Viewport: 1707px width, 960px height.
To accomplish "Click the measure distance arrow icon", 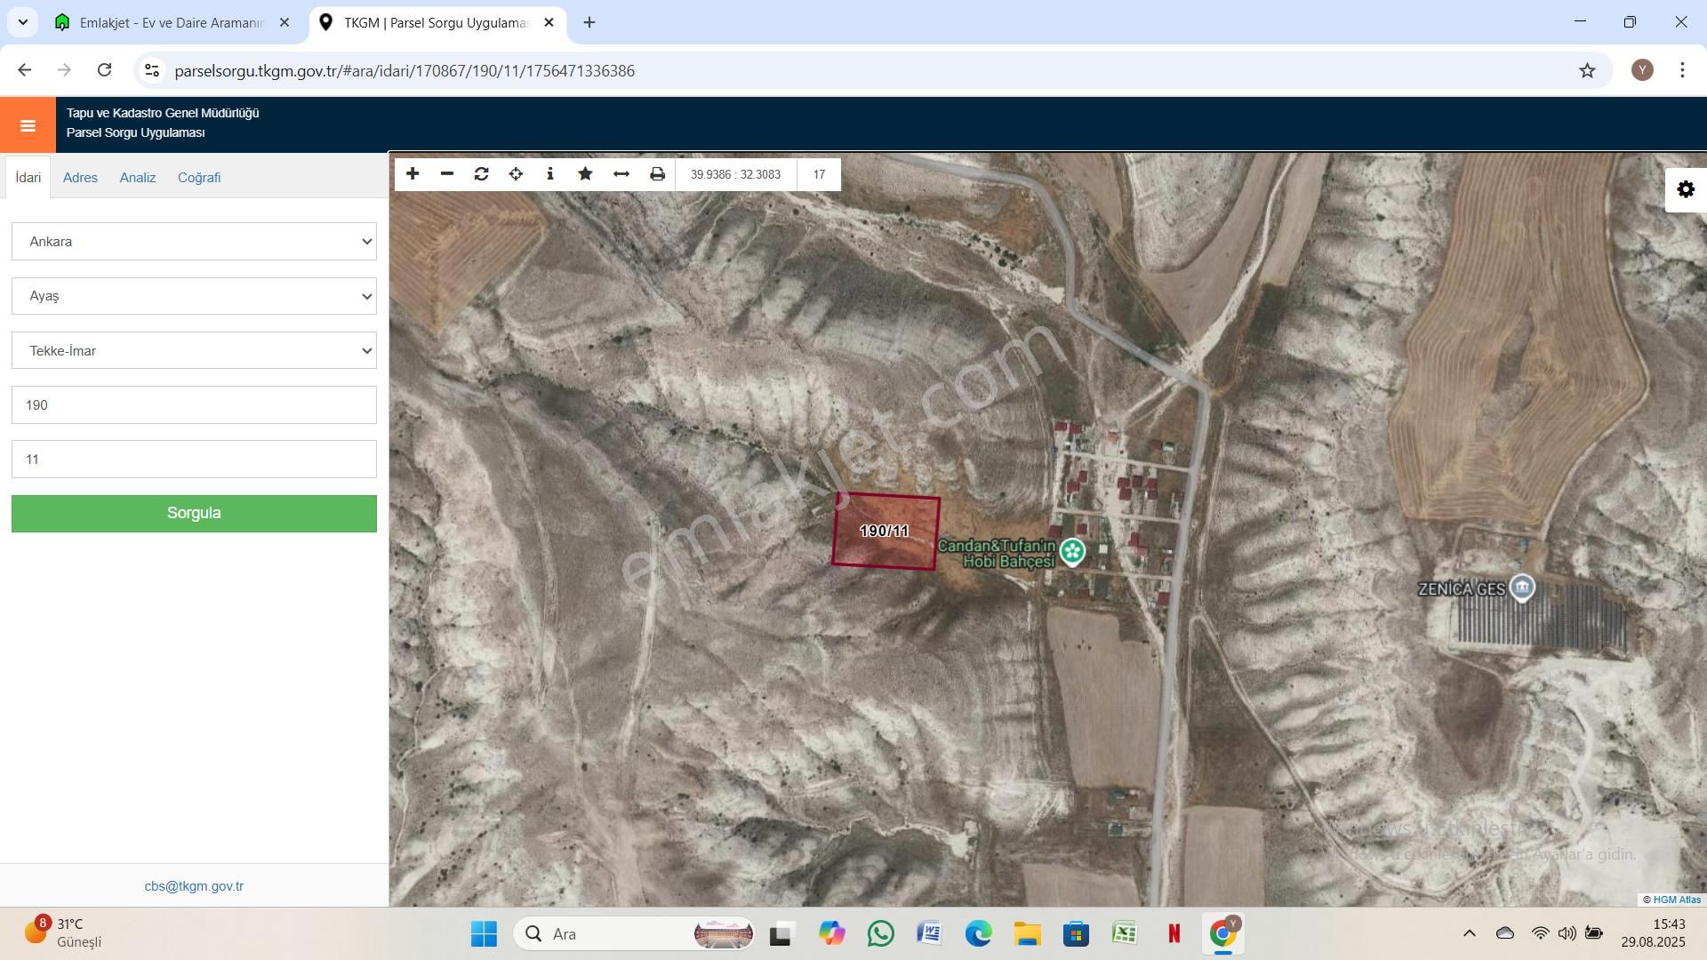I will (x=621, y=174).
